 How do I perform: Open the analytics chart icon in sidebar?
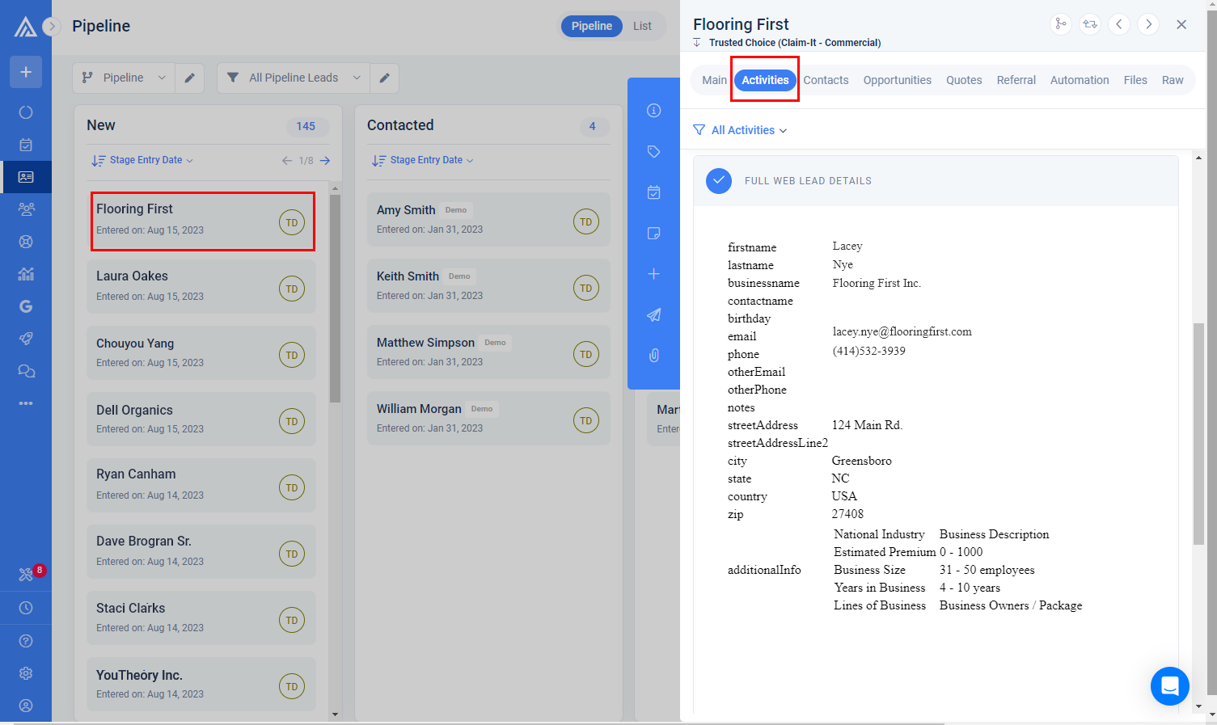(26, 274)
